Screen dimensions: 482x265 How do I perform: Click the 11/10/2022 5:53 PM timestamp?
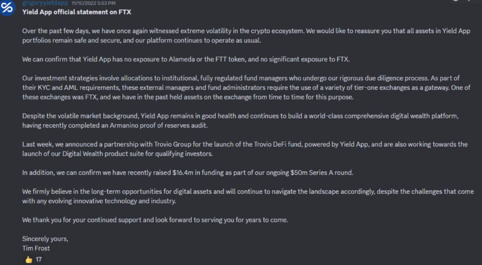tap(94, 3)
